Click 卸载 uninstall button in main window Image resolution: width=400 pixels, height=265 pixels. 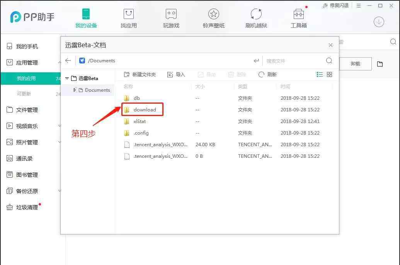[x=355, y=64]
